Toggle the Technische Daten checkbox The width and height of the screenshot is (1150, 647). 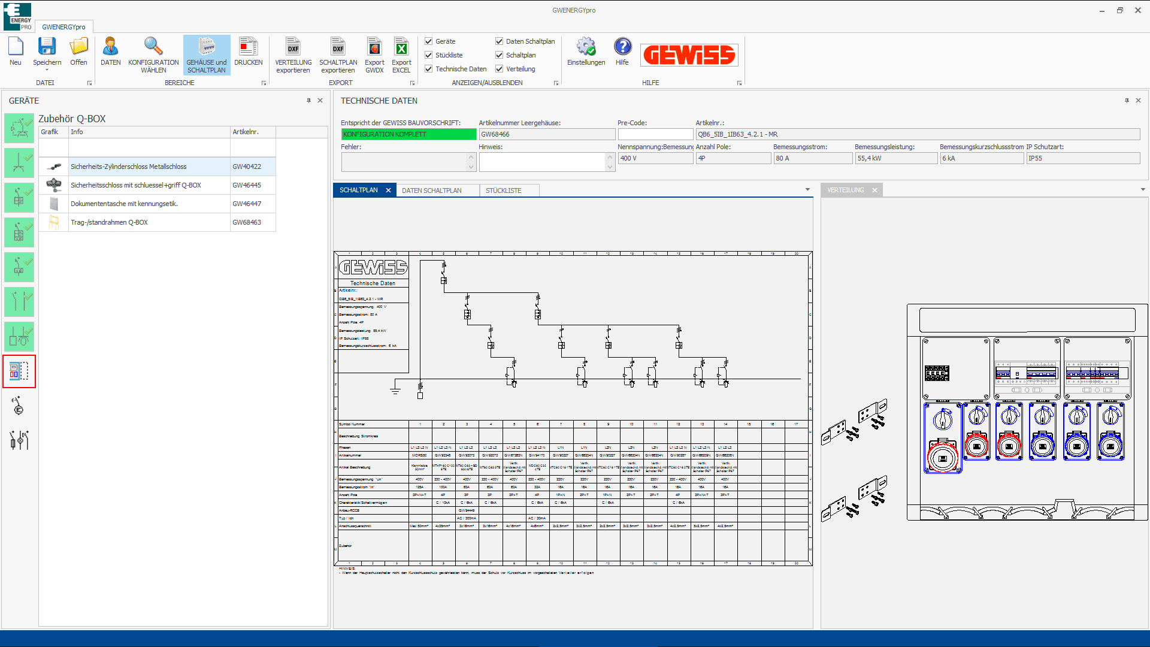[429, 69]
